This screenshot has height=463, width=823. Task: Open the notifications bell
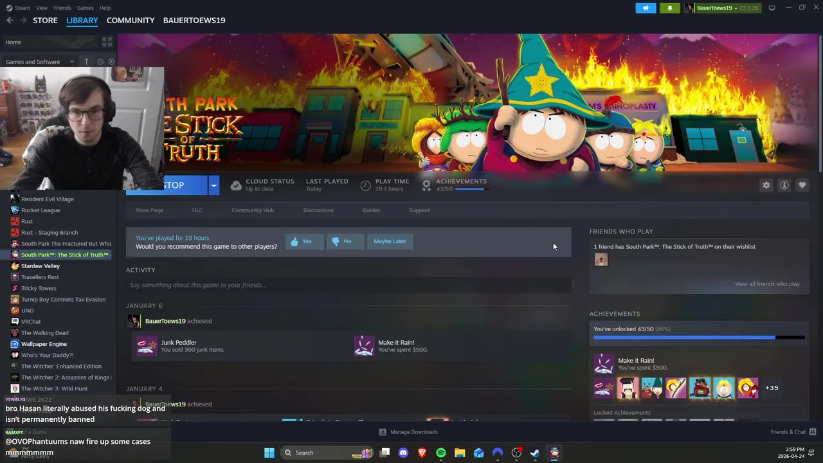pyautogui.click(x=669, y=8)
